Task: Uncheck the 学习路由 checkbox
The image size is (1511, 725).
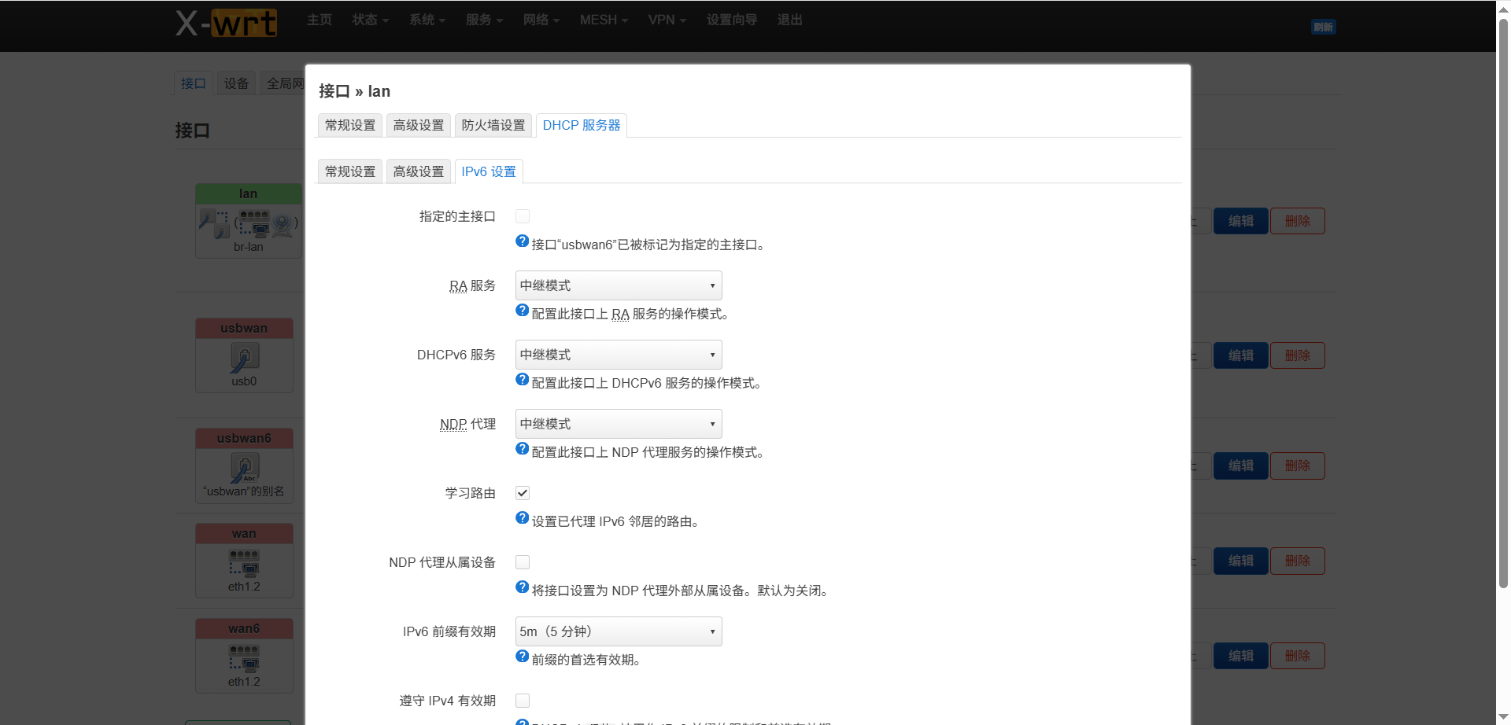Action: [x=522, y=492]
